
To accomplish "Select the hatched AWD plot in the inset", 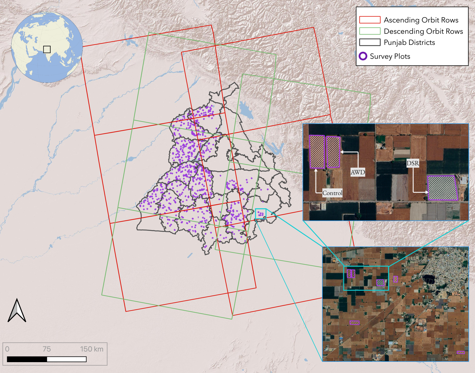I will pos(333,152).
